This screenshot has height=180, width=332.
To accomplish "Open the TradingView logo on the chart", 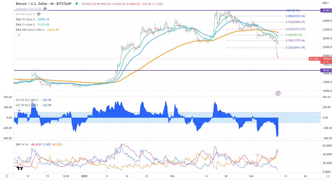I will point(20,168).
